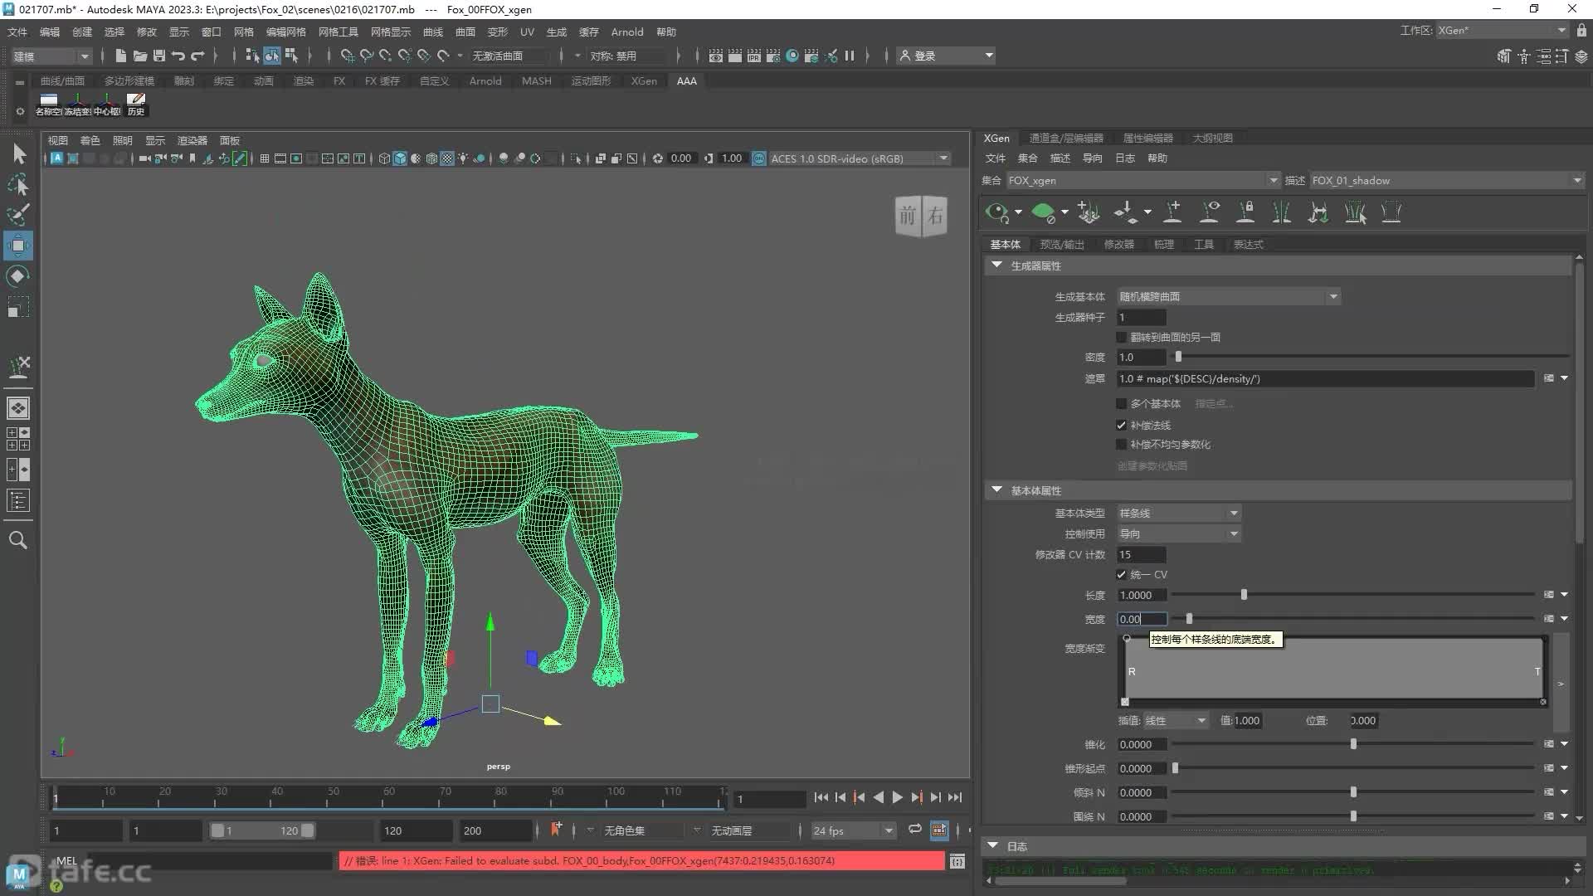This screenshot has width=1593, height=896.
Task: Click the new scene icon
Action: 121,56
